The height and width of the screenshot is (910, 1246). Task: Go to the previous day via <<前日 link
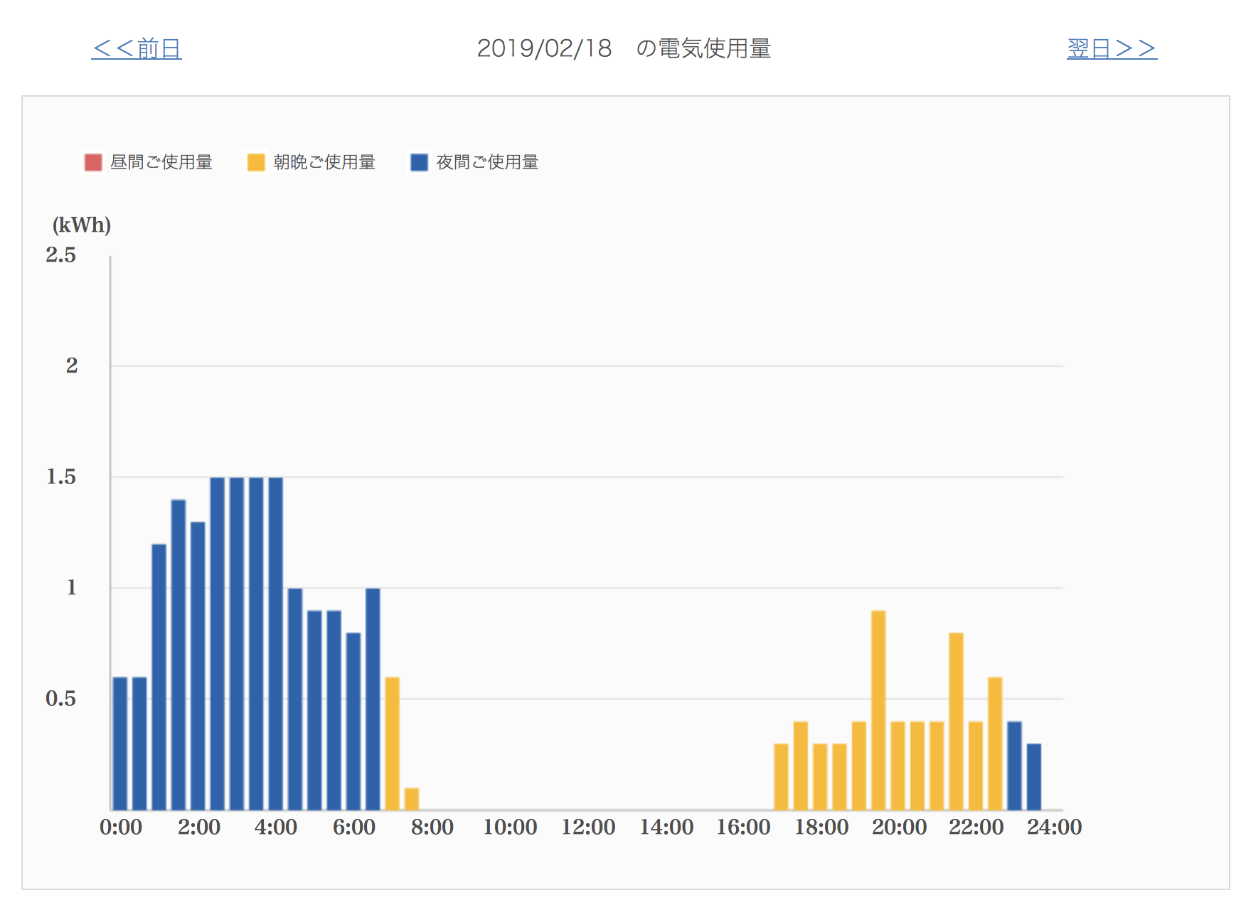tap(137, 49)
